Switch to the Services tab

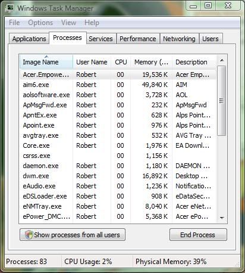(100, 39)
